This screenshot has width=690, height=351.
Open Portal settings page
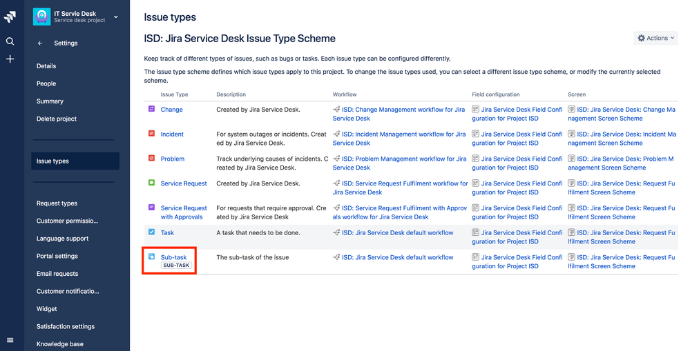pyautogui.click(x=57, y=256)
